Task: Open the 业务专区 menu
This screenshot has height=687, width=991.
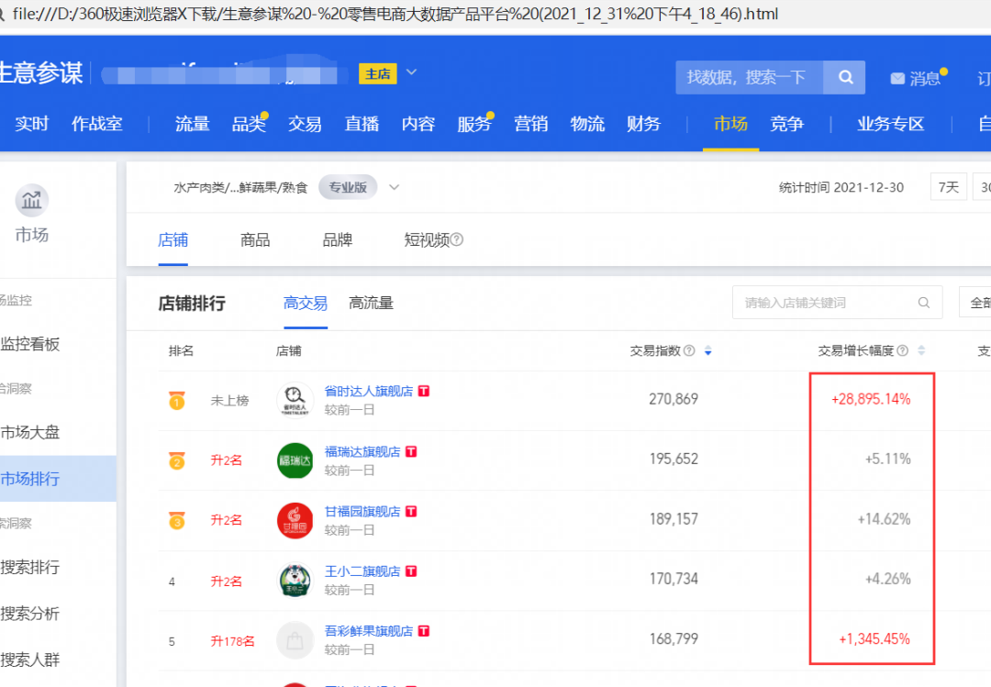Action: click(890, 124)
